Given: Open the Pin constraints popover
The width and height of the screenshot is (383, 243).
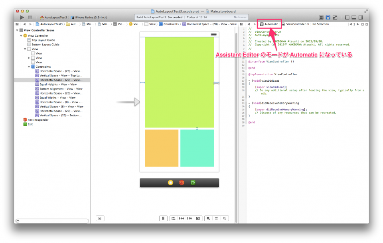Looking at the screenshot, I should (182, 218).
